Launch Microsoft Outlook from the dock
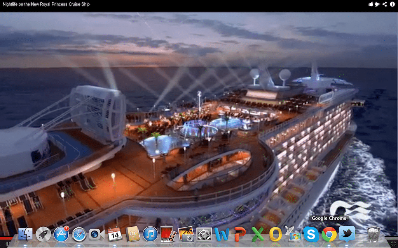This screenshot has height=248, width=398. pyautogui.click(x=276, y=234)
